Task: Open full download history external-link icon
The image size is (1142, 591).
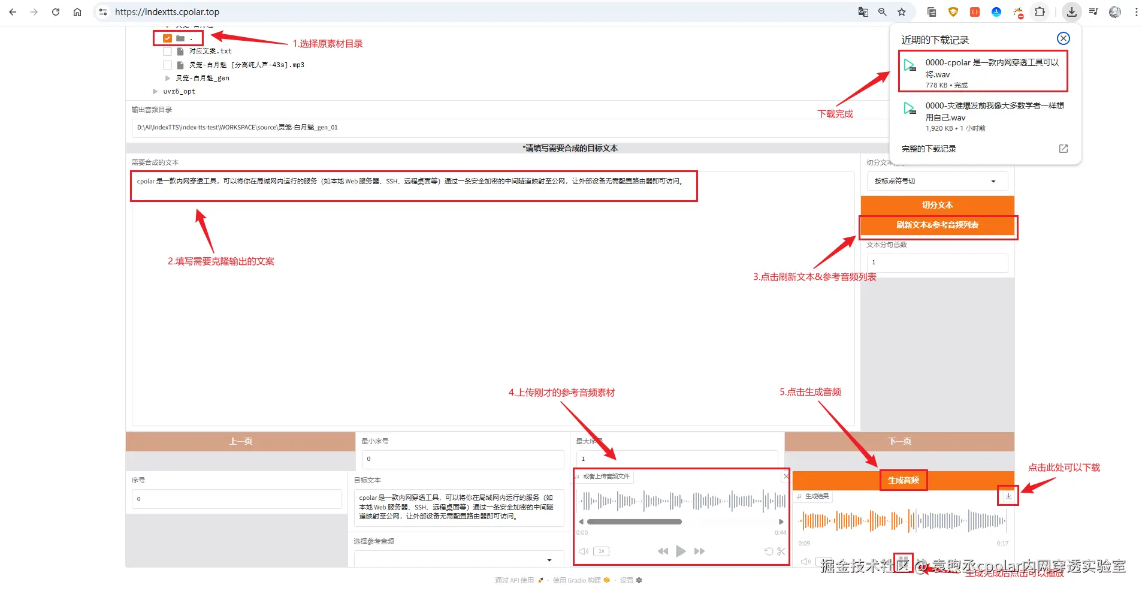Action: click(x=1064, y=149)
